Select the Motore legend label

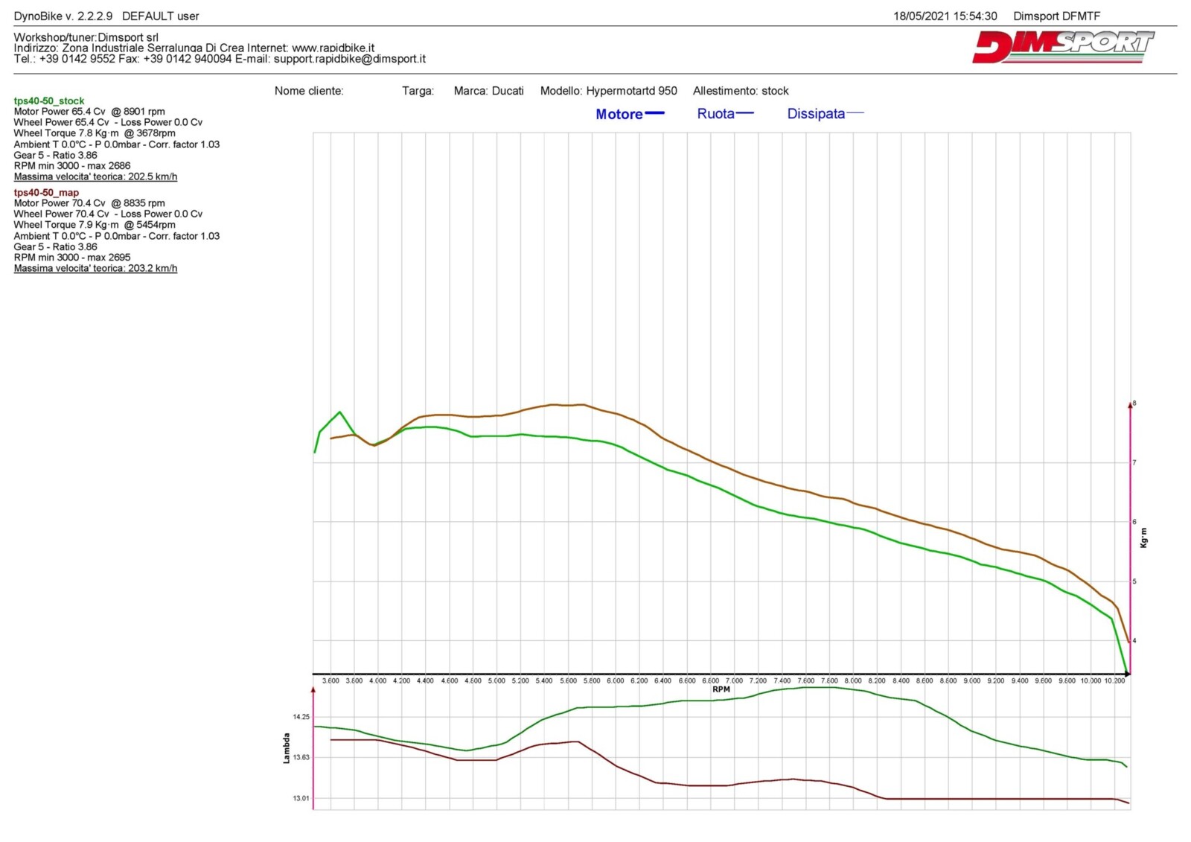tap(619, 114)
